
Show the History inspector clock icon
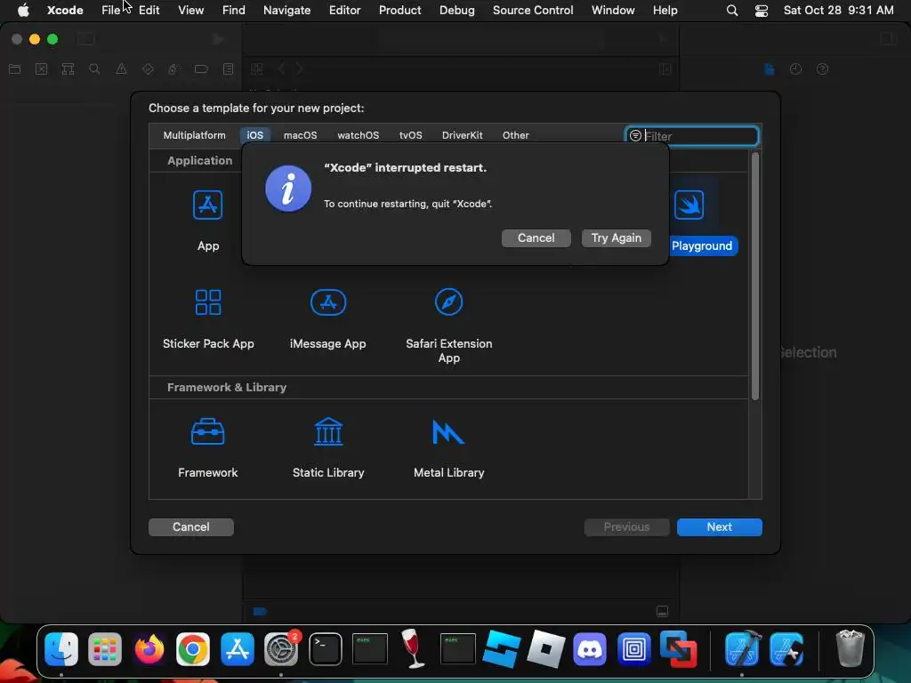point(796,69)
